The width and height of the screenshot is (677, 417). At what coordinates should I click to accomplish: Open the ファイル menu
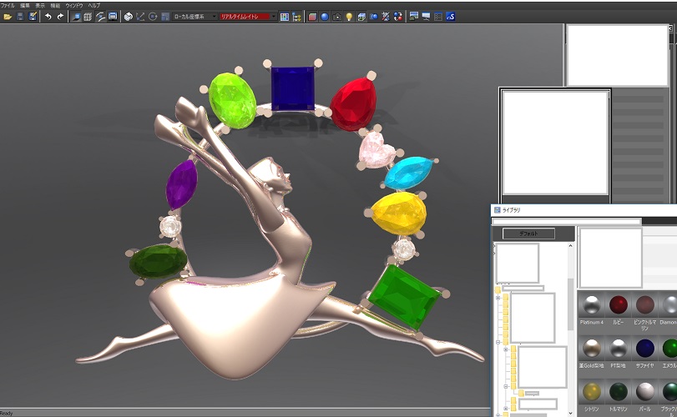(x=8, y=5)
